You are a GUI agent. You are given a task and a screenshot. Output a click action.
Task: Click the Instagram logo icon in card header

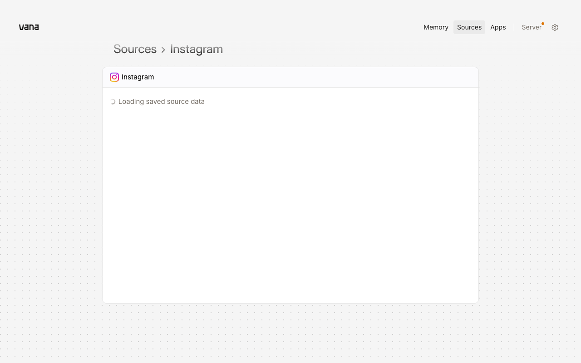(x=114, y=77)
